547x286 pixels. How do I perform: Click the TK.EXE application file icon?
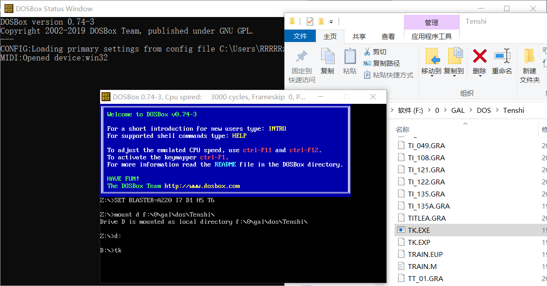coord(401,230)
